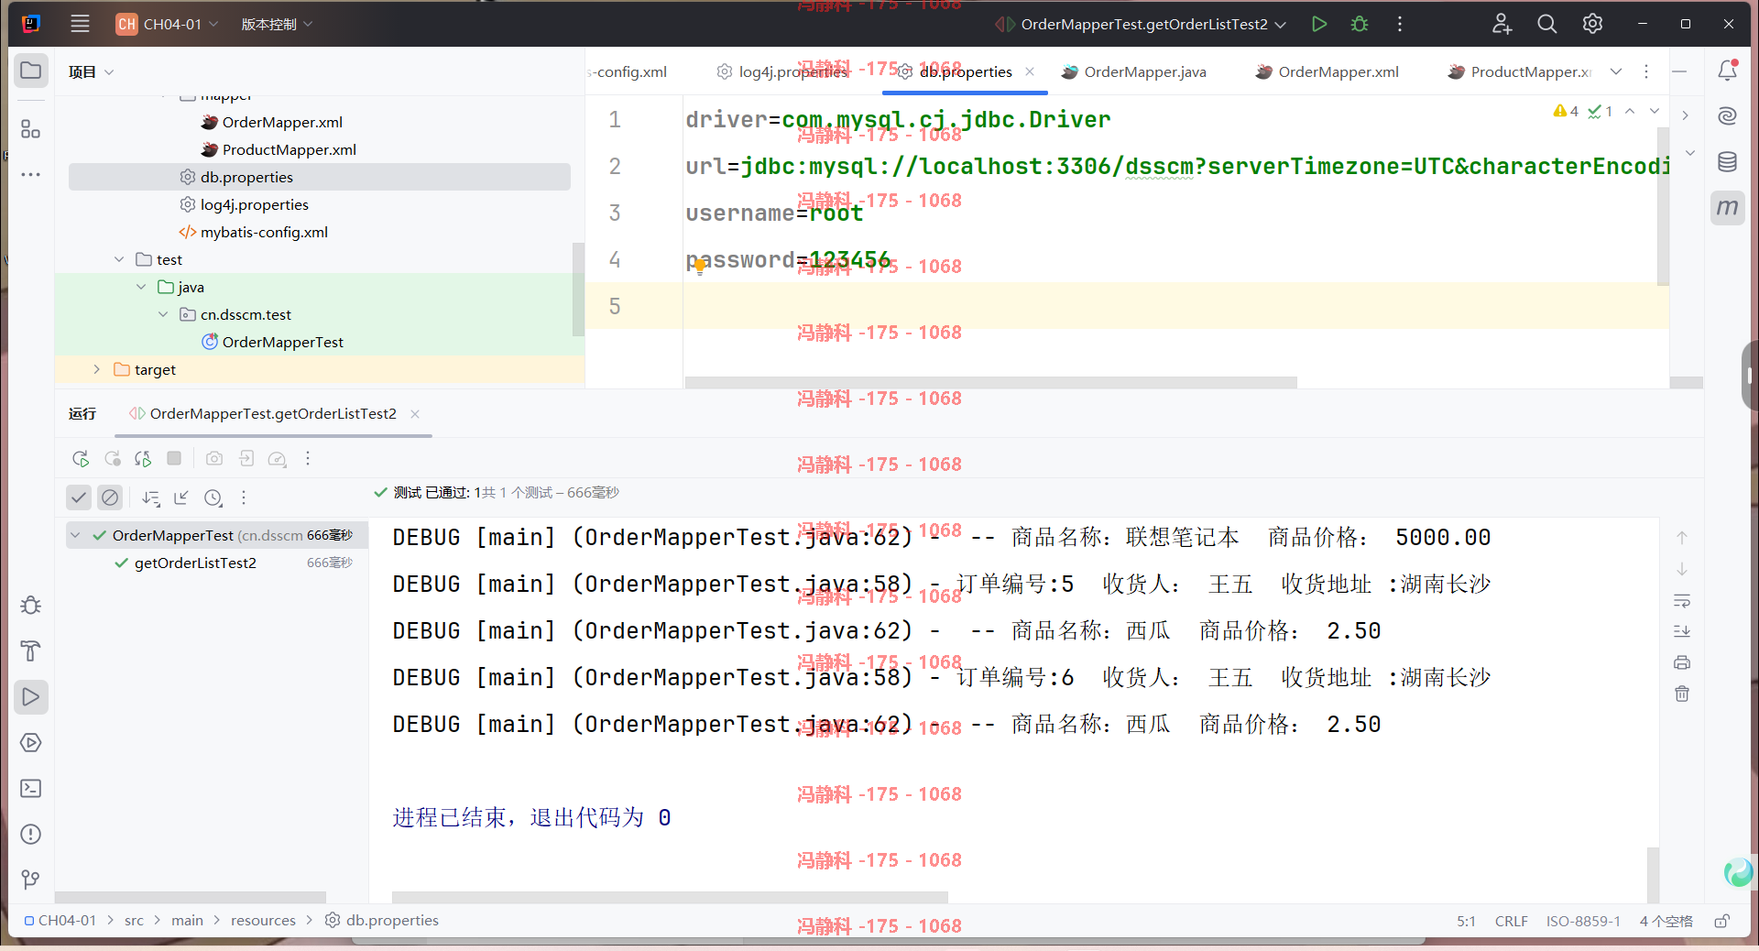
Task: Go to line via 5:1 indicator
Action: [1467, 921]
